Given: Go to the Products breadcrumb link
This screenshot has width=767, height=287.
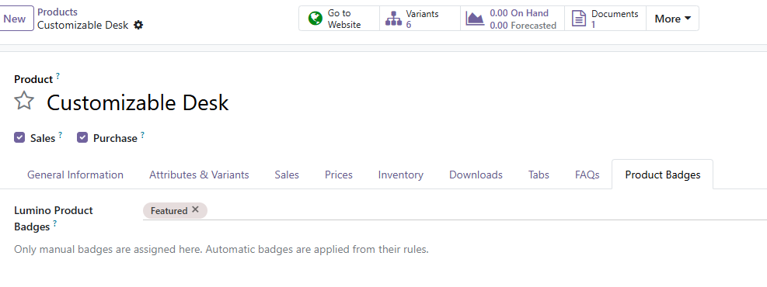Looking at the screenshot, I should click(x=58, y=12).
